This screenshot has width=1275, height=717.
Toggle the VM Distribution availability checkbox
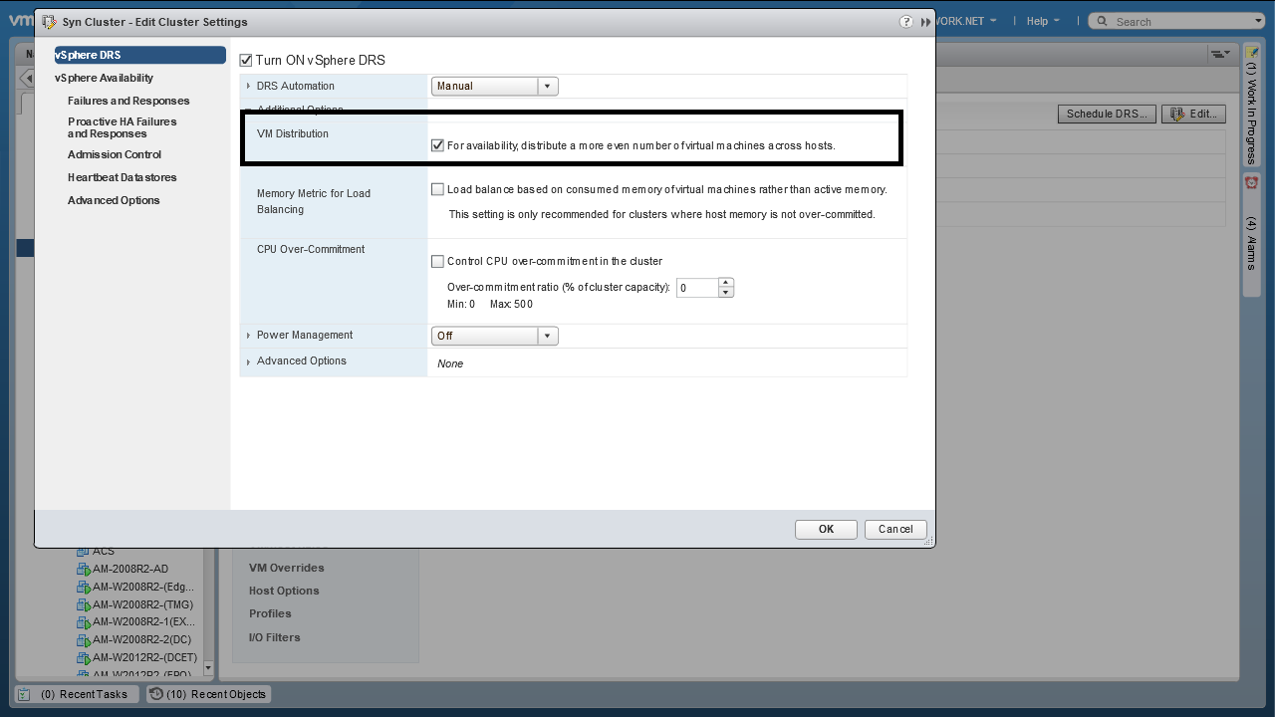(437, 145)
